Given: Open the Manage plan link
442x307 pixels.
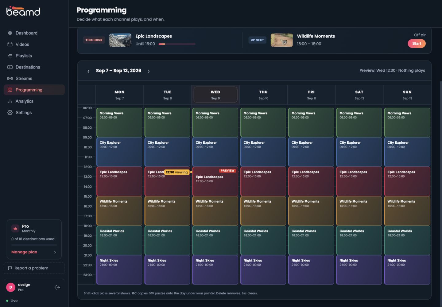Looking at the screenshot, I should (24, 252).
